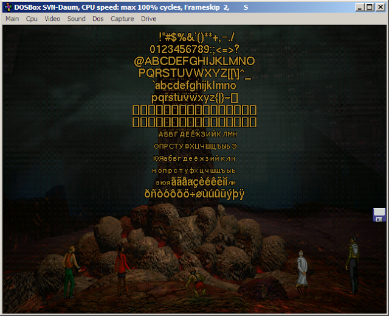This screenshot has height=316, width=389.
Task: Click the text line '@ABCDEFGHIJKLMNO'
Action: coord(194,61)
